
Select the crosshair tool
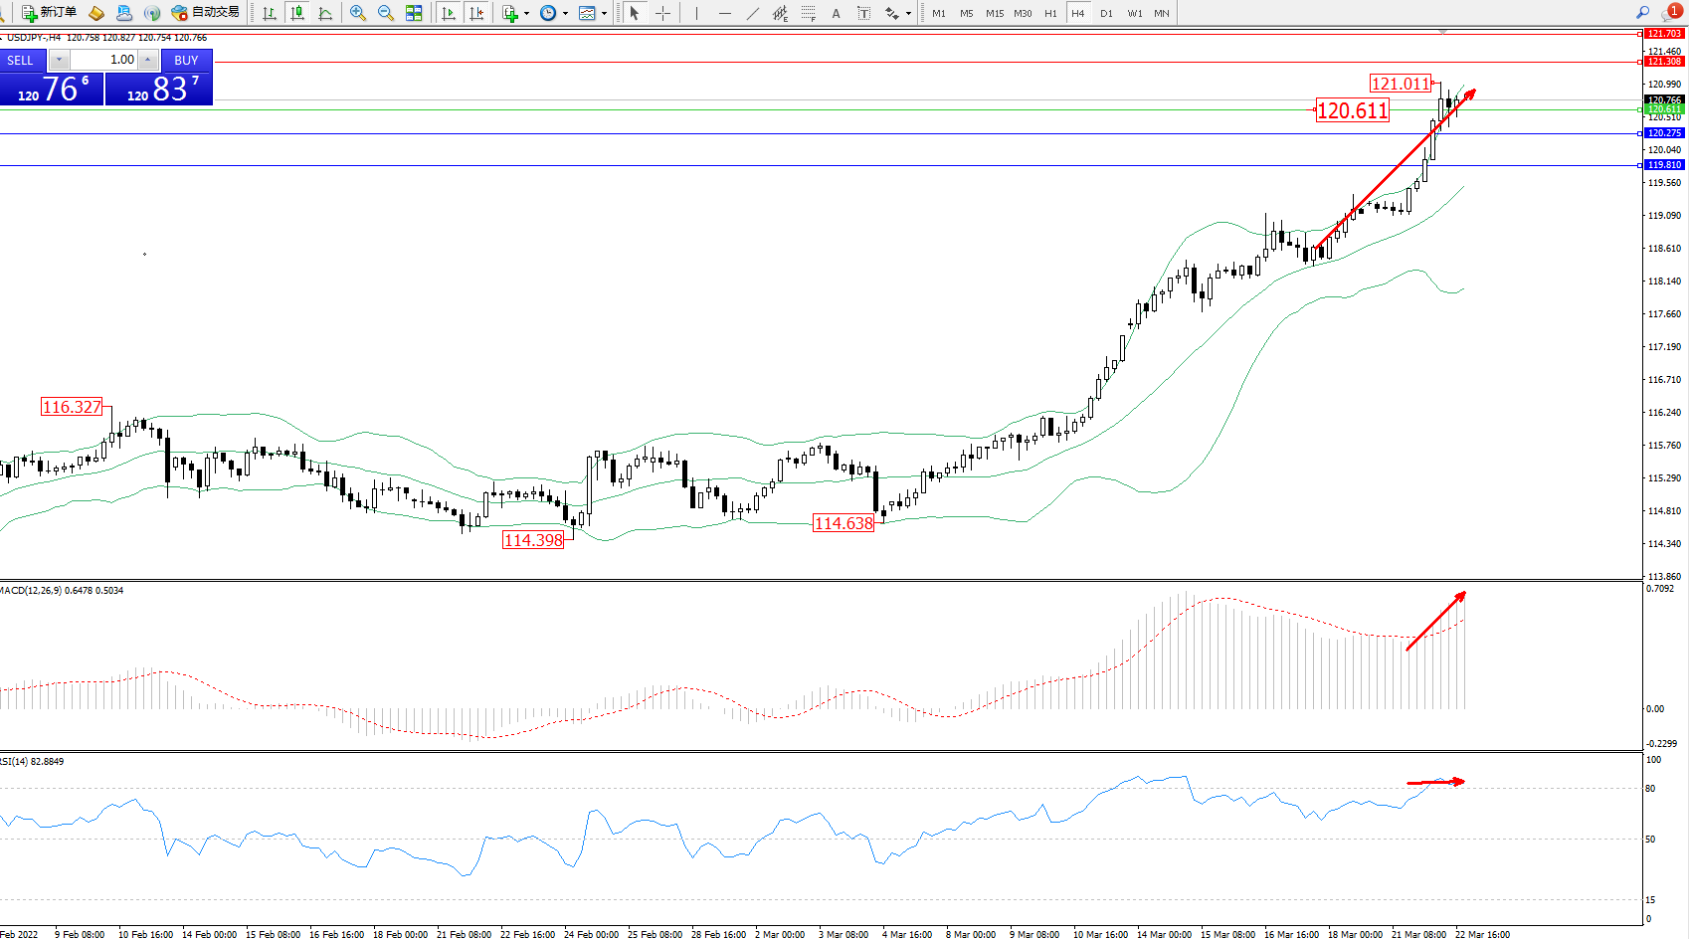[x=662, y=13]
